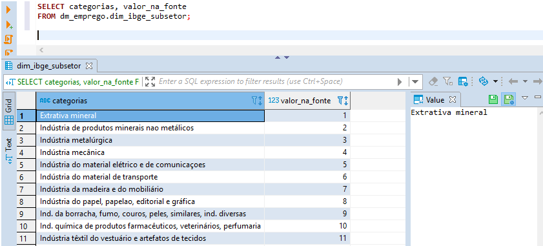This screenshot has width=543, height=246.
Task: Save the value with the green disk icon
Action: [x=493, y=100]
